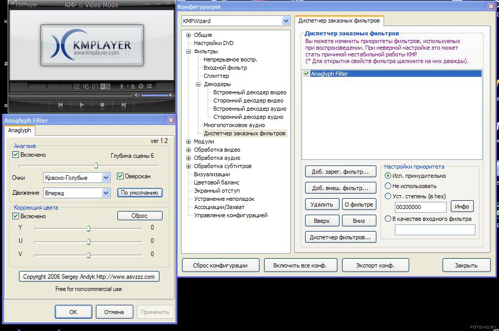Uncheck Anaglyph Filter in the filter list
The height and width of the screenshot is (331, 499).
click(x=307, y=73)
